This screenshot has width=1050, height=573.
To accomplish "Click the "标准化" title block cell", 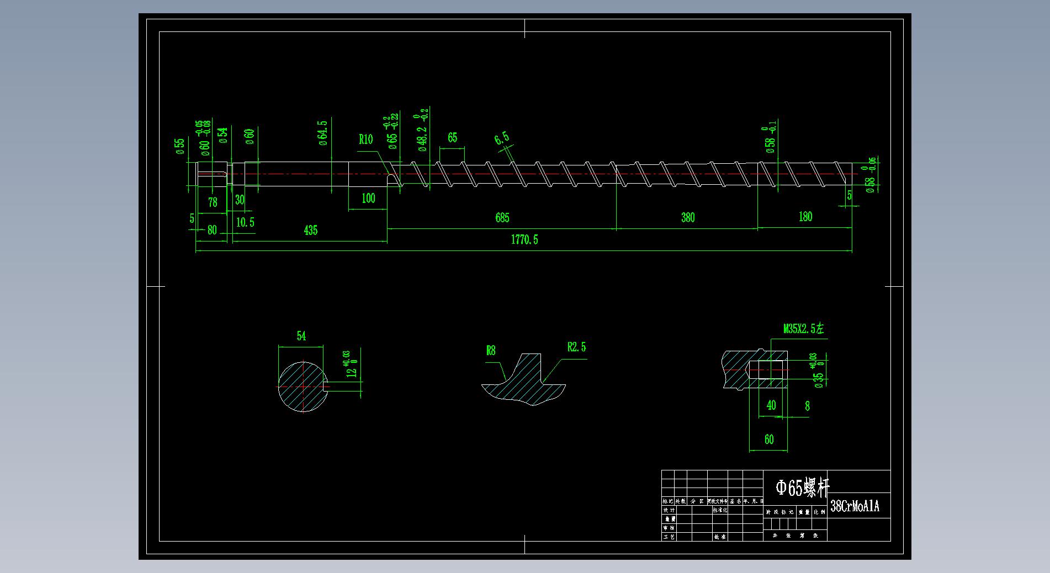I will point(720,510).
